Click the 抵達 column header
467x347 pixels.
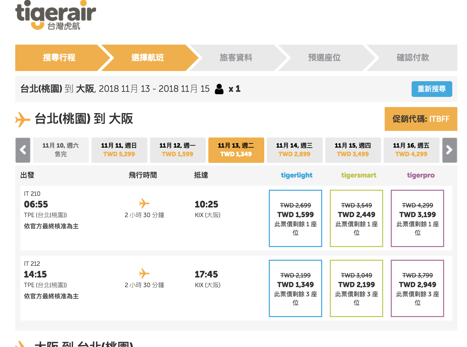tap(201, 175)
